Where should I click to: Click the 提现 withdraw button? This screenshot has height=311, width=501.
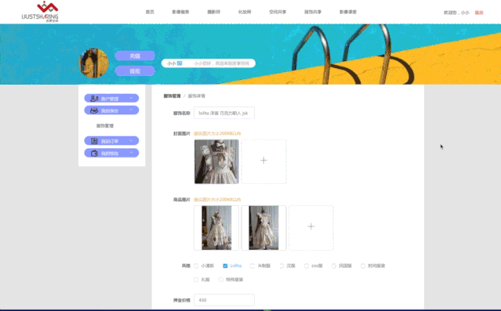(135, 71)
